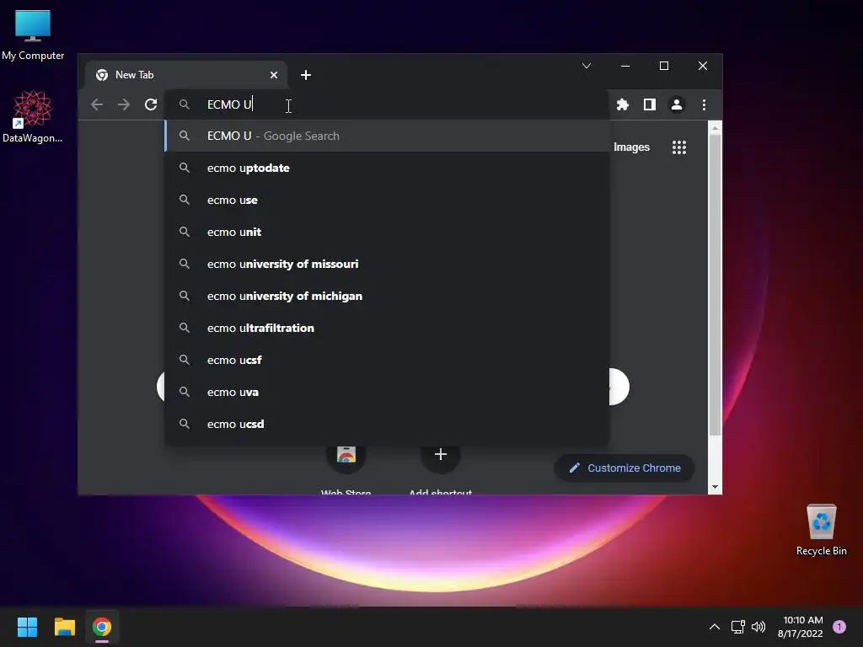Select 'ecmo university of michigan' suggestion

tap(388, 296)
